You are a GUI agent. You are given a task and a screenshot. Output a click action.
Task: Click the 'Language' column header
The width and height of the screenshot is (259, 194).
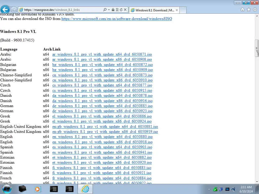click(9, 49)
